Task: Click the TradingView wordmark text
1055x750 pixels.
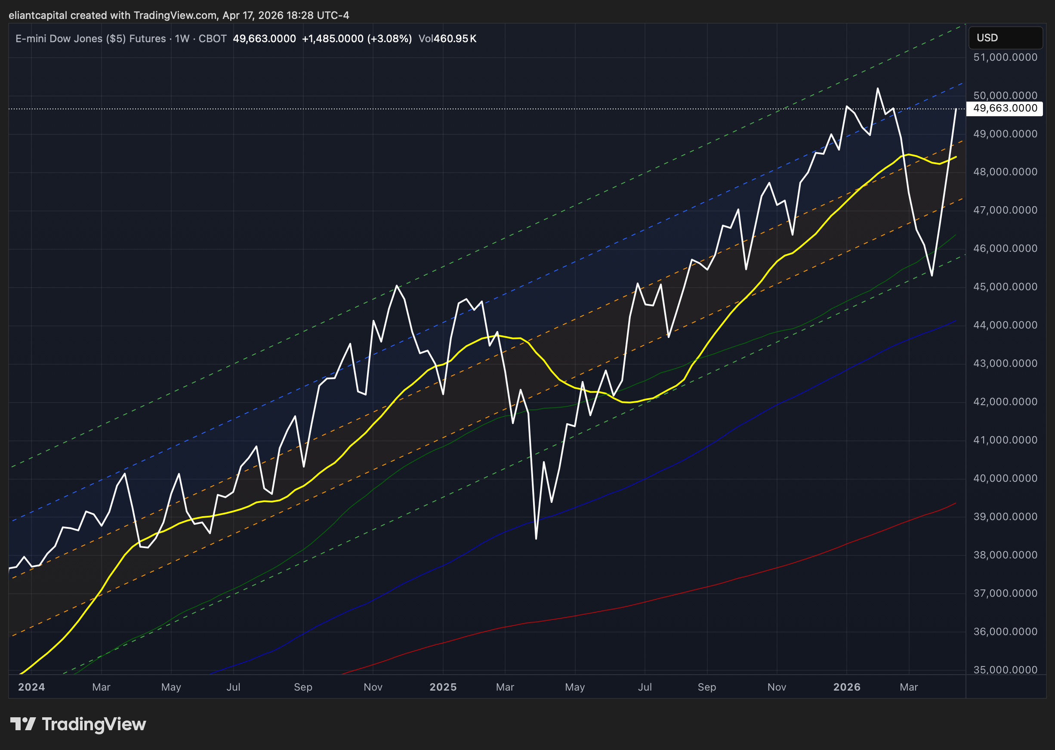Action: pyautogui.click(x=94, y=724)
